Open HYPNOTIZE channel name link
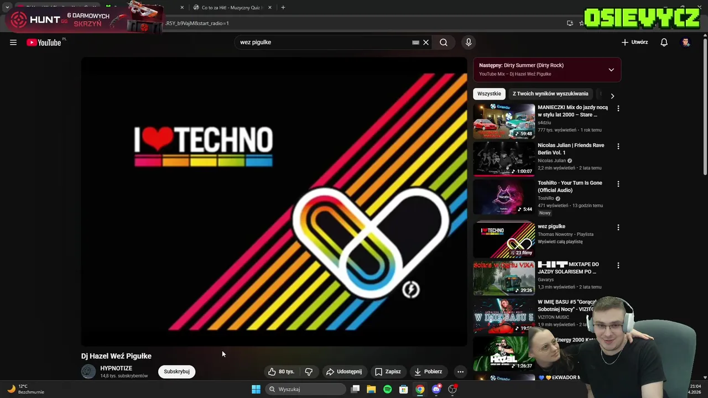 116,368
